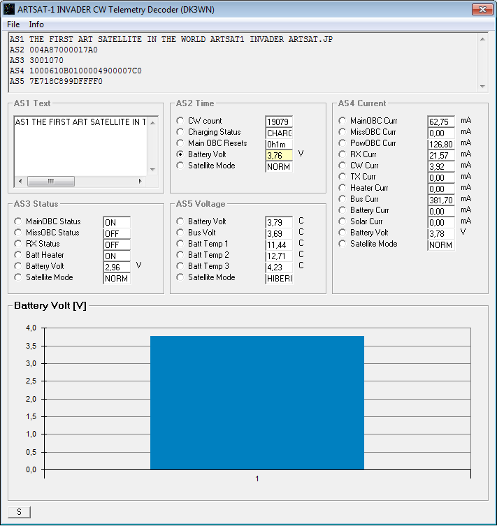Click the highlighted 3,76 battery voltage field
Viewport: 497px width, 526px height.
(279, 155)
